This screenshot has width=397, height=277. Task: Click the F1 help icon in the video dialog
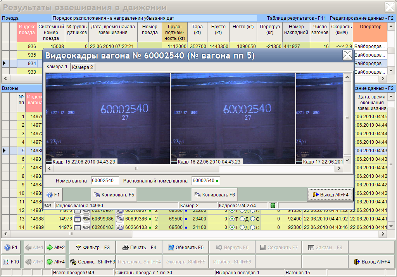coord(53,195)
